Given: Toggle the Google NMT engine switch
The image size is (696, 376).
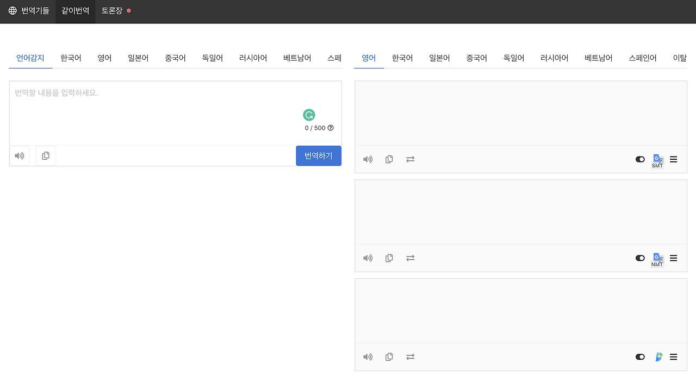Looking at the screenshot, I should click(x=640, y=258).
